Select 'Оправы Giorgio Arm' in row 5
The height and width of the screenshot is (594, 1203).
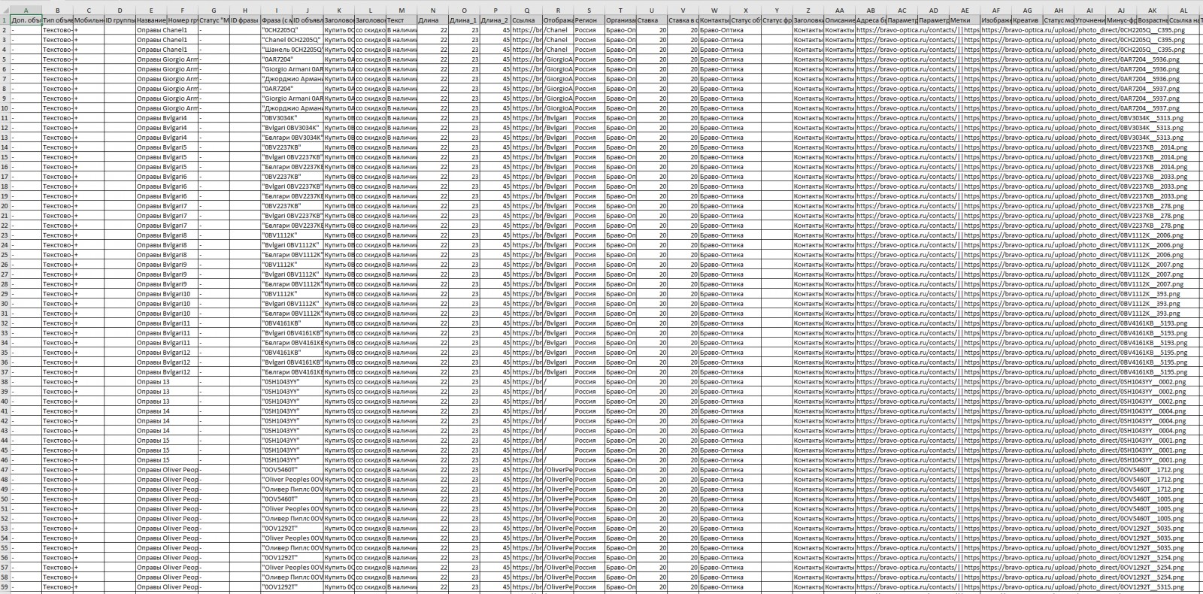(x=167, y=59)
